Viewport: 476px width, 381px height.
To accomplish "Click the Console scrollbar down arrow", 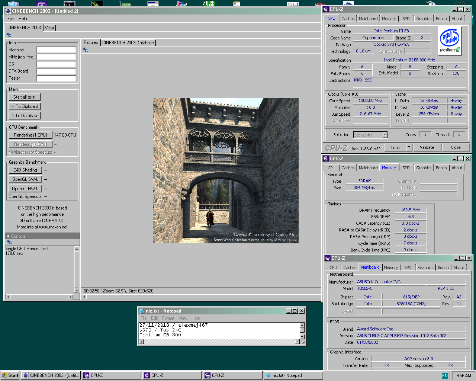I will point(77,291).
